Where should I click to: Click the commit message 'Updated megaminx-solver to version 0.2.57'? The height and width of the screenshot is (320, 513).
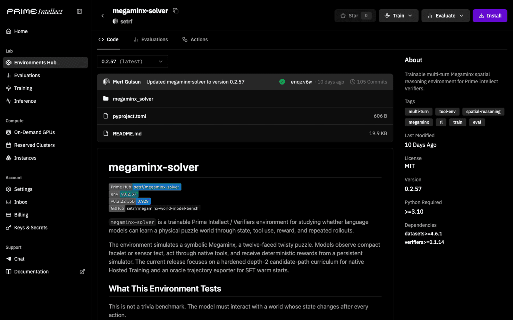click(x=195, y=82)
